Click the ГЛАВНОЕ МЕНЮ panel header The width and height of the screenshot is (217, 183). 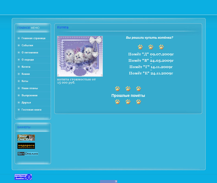(28, 28)
